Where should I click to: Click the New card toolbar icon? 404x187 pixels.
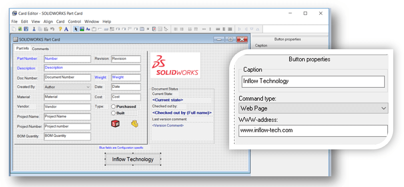(14, 29)
